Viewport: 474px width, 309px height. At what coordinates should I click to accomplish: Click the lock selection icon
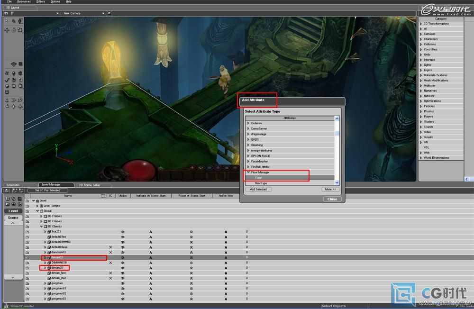[x=14, y=21]
